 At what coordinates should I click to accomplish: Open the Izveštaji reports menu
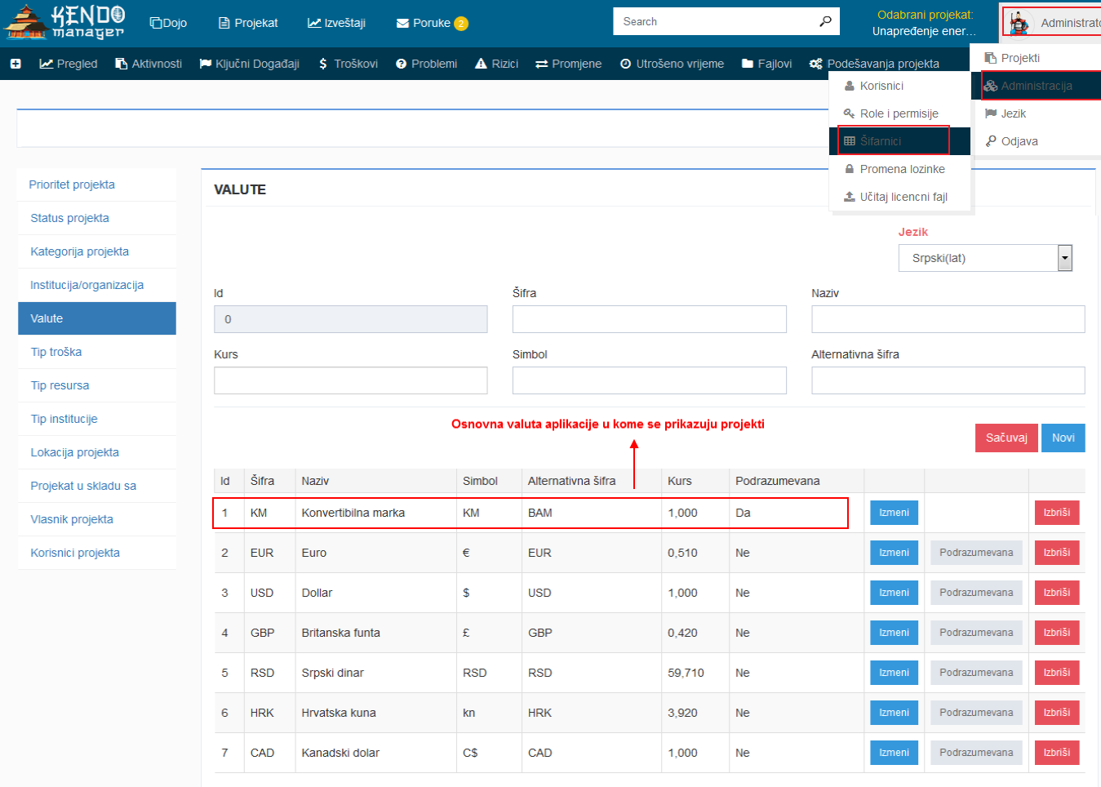pyautogui.click(x=336, y=23)
